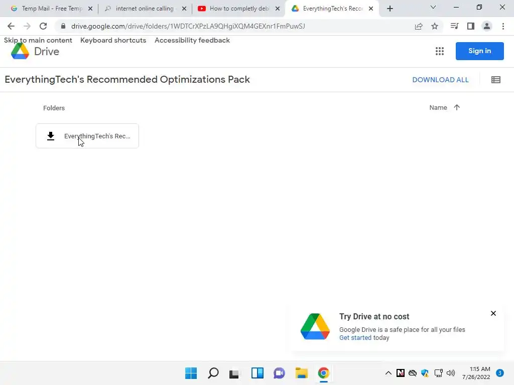Open the Keyboard shortcuts link
This screenshot has height=385, width=514.
[113, 40]
